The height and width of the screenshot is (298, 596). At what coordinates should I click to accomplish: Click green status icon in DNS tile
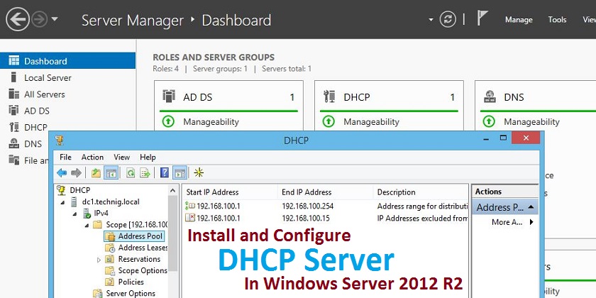489,121
